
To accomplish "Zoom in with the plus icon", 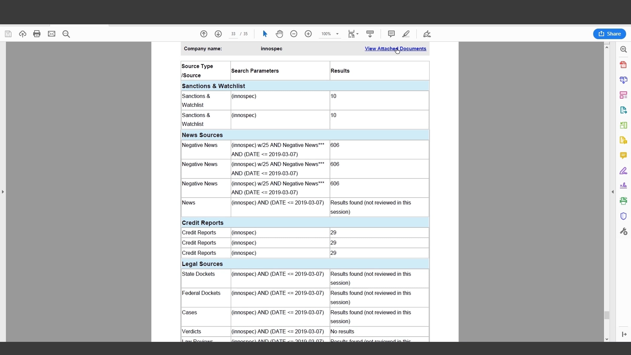I will [x=308, y=34].
